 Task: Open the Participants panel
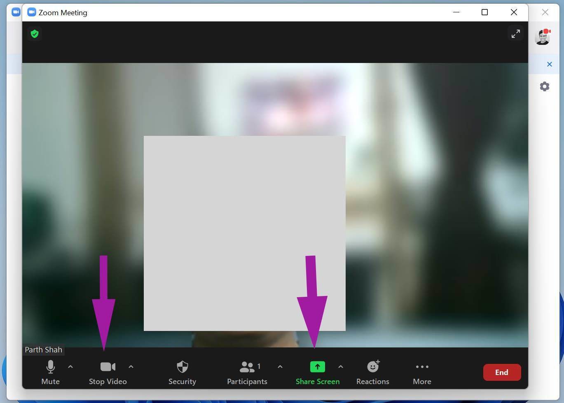(x=247, y=372)
